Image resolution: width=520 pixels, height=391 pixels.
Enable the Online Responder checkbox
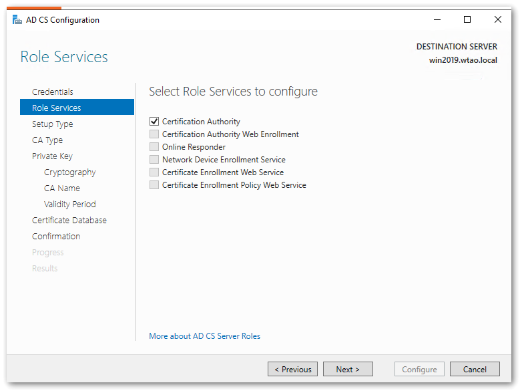click(154, 147)
